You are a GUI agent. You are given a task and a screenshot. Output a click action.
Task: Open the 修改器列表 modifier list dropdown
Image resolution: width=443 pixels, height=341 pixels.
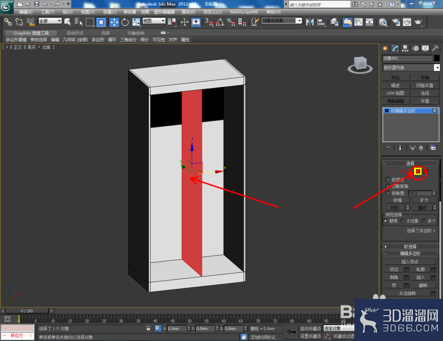411,67
